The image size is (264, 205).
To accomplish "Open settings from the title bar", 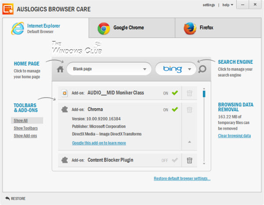I will tap(209, 5).
